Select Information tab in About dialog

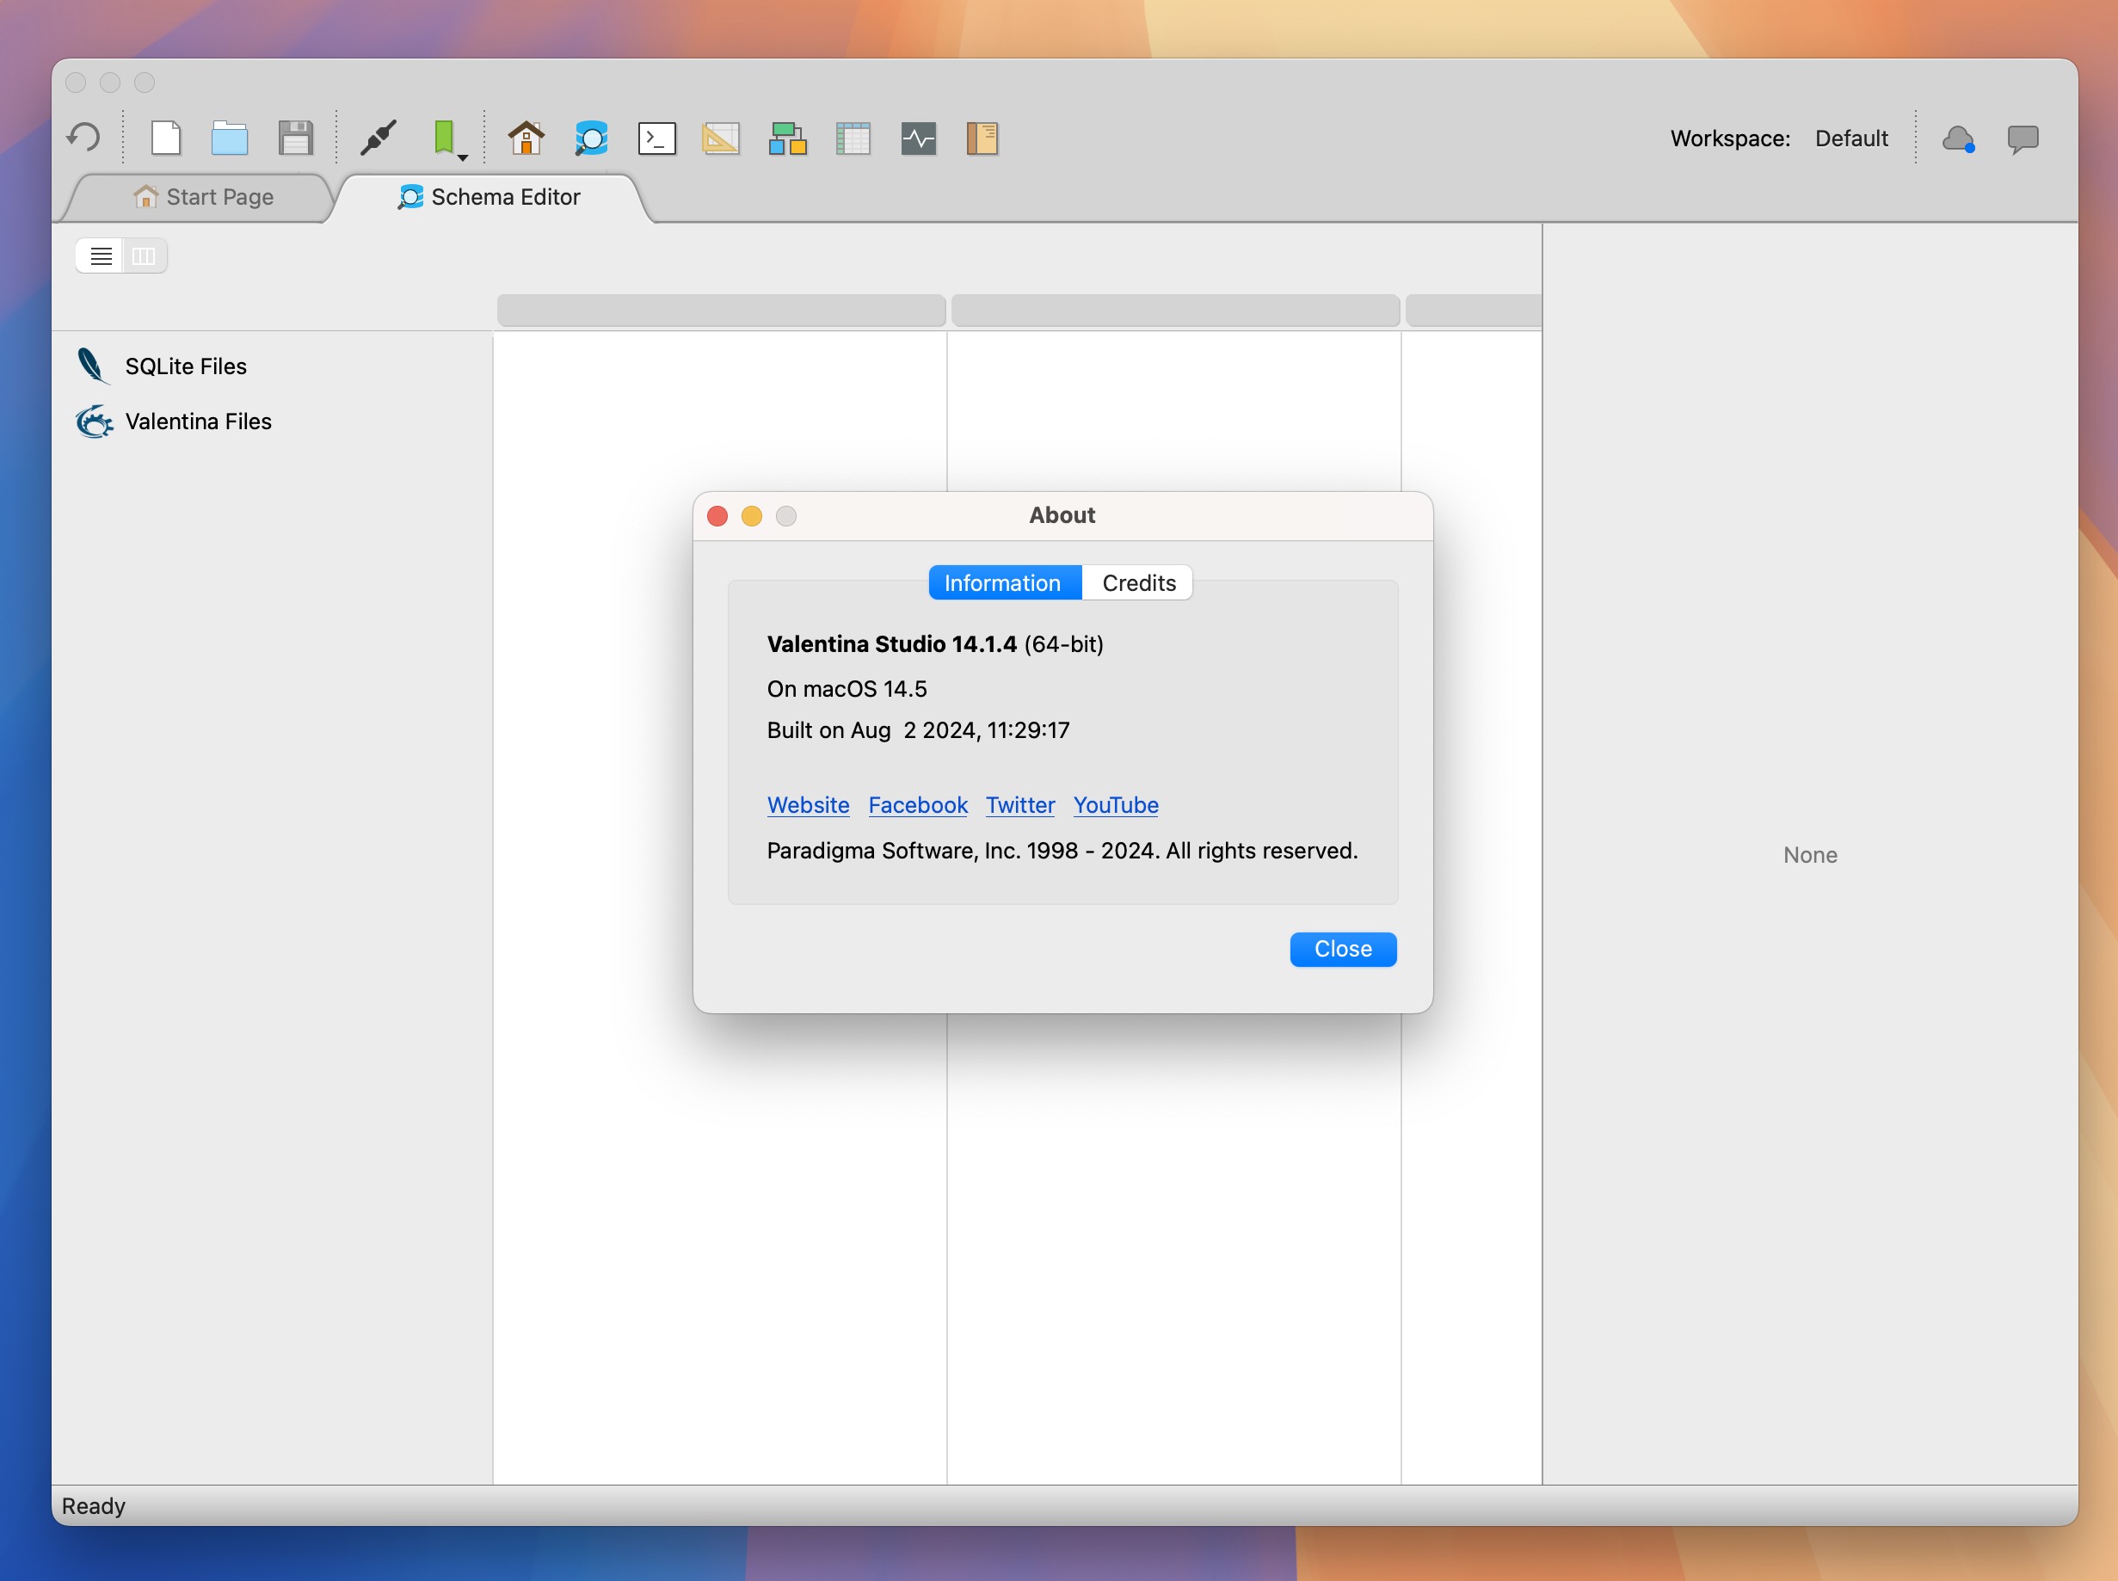click(1004, 583)
